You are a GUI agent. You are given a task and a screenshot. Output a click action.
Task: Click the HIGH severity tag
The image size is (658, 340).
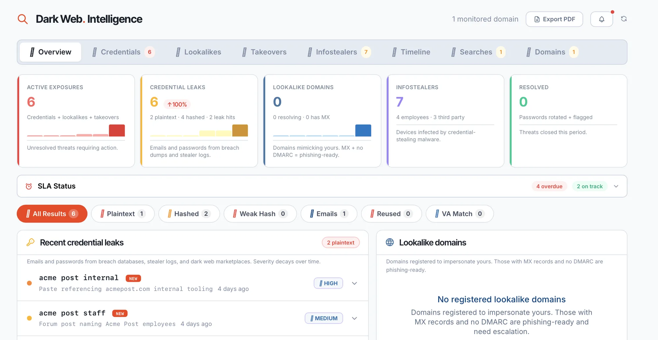(328, 283)
